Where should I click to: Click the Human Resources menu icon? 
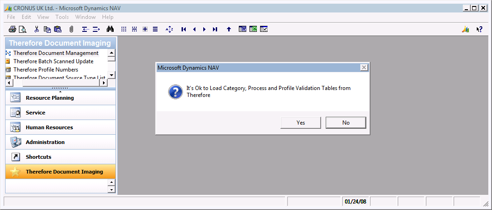[15, 127]
